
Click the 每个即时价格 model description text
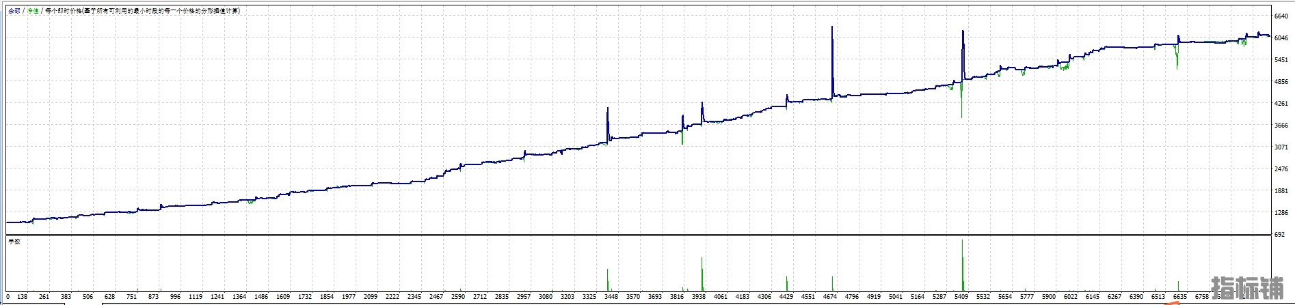[x=142, y=11]
